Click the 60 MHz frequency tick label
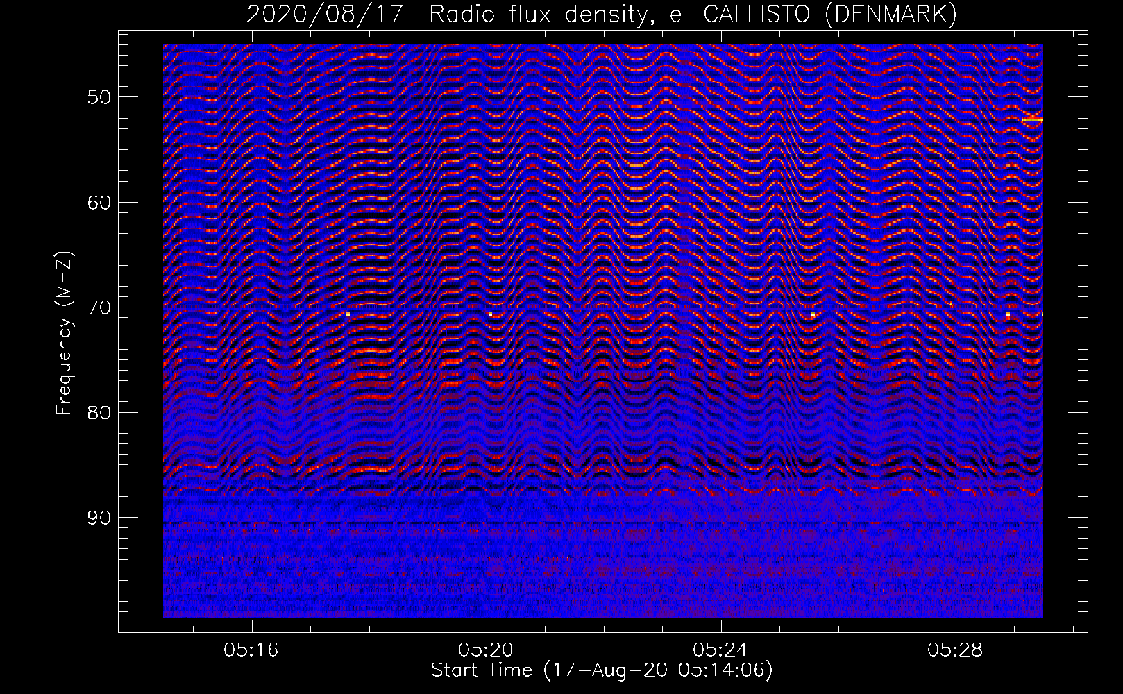This screenshot has width=1123, height=694. (x=100, y=202)
